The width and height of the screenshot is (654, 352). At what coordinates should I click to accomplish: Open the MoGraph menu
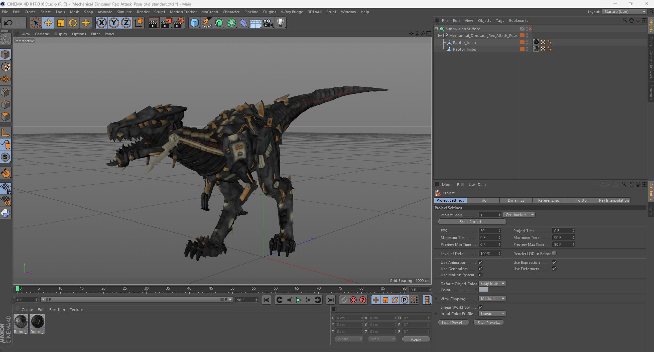(209, 12)
